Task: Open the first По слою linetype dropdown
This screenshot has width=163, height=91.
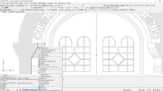Action: point(67,8)
